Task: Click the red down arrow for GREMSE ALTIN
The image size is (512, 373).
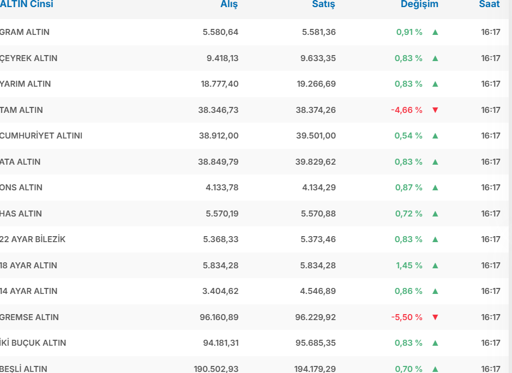Action: (x=435, y=317)
